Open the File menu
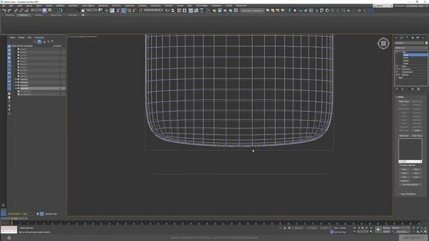Image resolution: width=429 pixels, height=241 pixels. coord(3,5)
